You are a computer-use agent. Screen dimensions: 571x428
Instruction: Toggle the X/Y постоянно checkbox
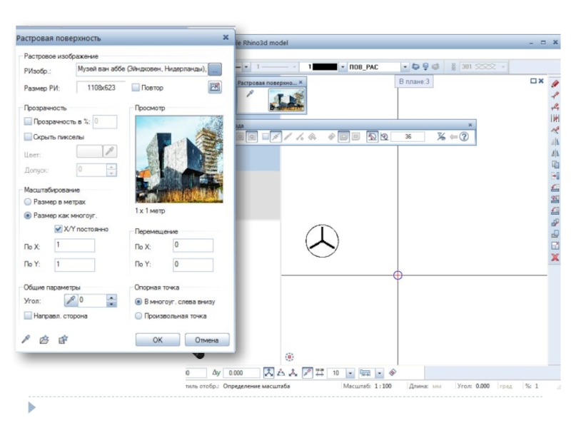tap(59, 230)
